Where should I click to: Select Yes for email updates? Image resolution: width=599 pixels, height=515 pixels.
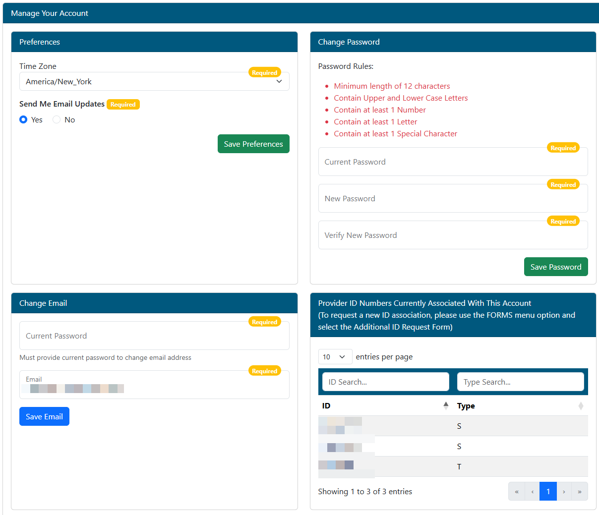[x=23, y=120]
